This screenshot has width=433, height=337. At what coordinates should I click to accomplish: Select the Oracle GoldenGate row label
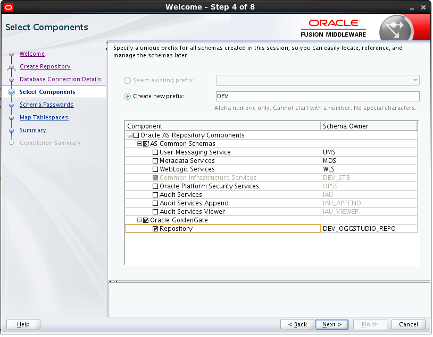coord(179,220)
